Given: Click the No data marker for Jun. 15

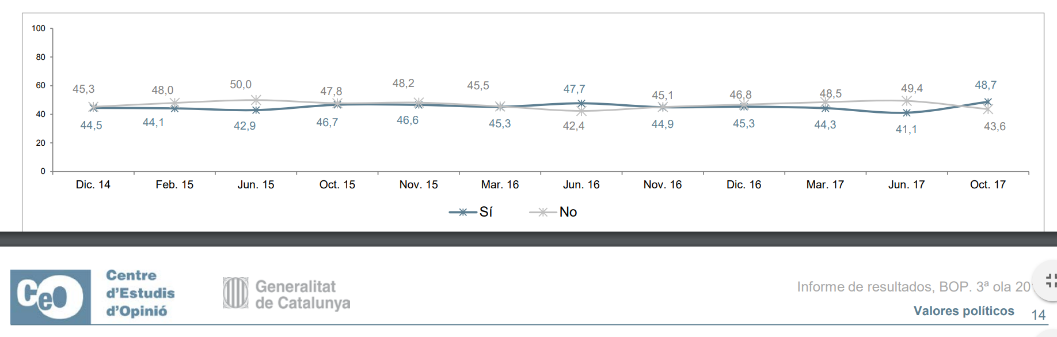Looking at the screenshot, I should point(256,100).
